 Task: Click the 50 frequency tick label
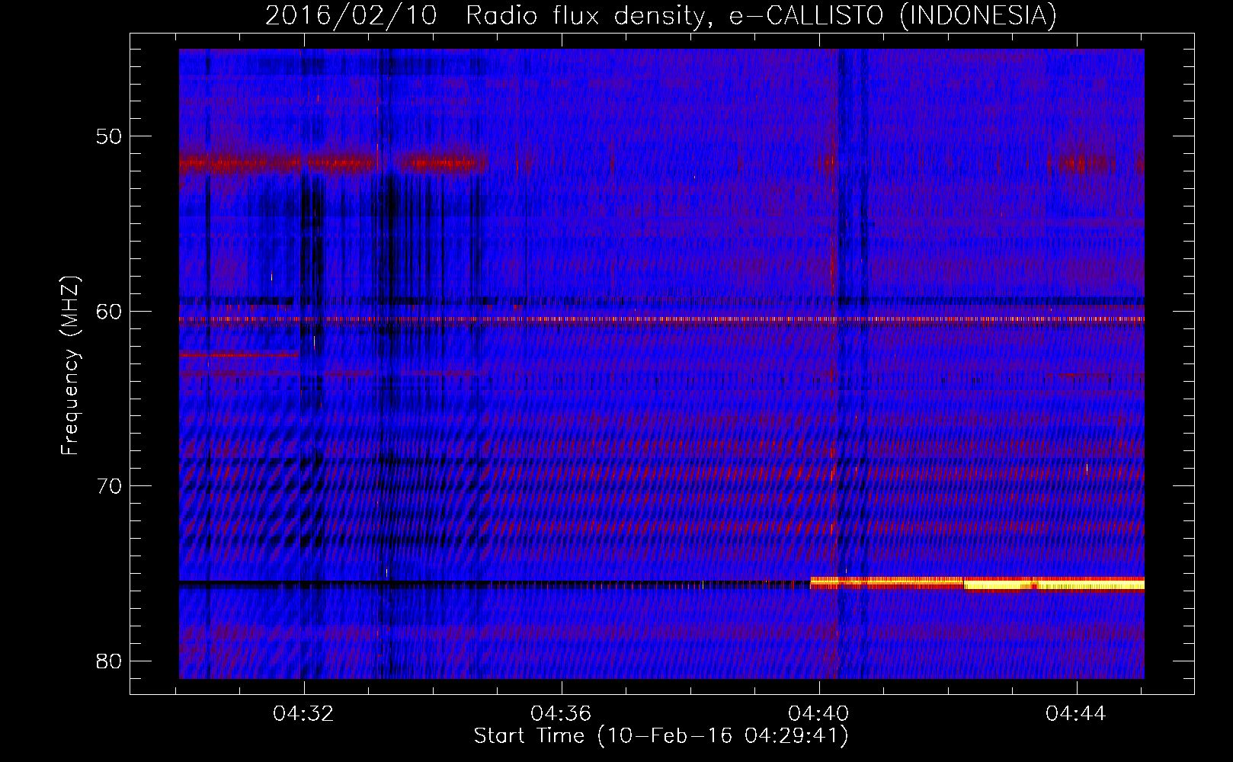pyautogui.click(x=109, y=136)
